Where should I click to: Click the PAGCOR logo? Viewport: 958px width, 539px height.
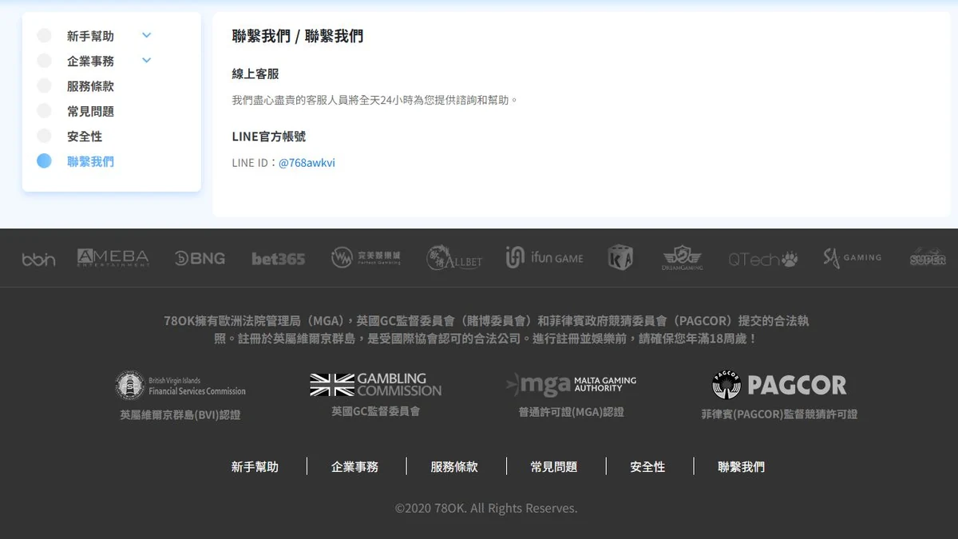779,386
